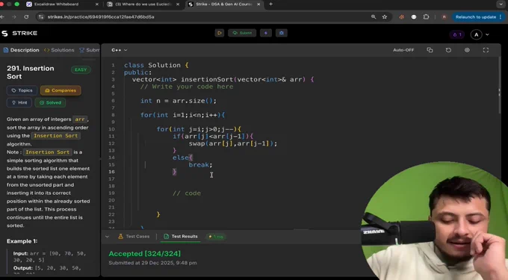Open the browser extensions puzzle icon
This screenshot has height=280, width=508.
[x=426, y=17]
